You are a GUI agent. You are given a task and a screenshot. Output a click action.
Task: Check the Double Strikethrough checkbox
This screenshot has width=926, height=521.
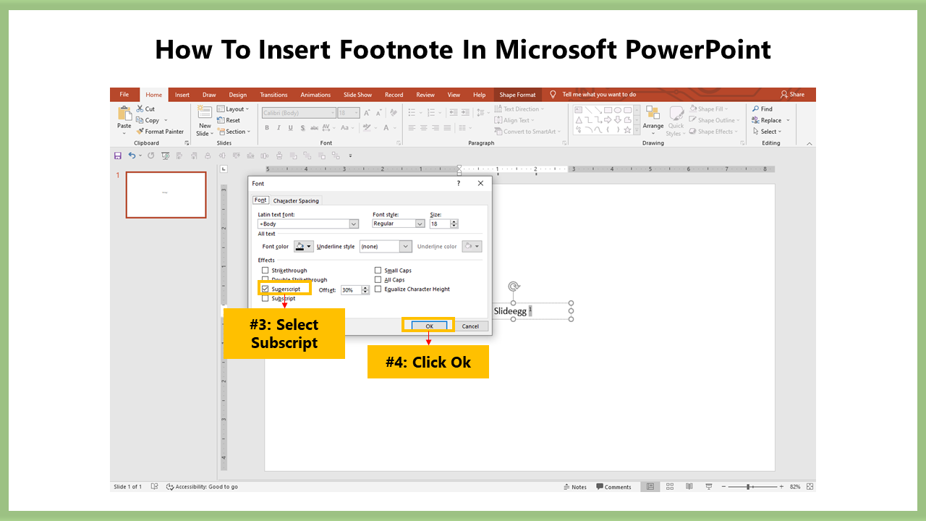[x=266, y=279]
